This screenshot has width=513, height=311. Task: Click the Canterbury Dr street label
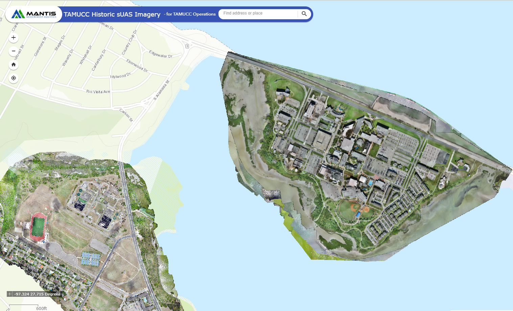(x=99, y=60)
